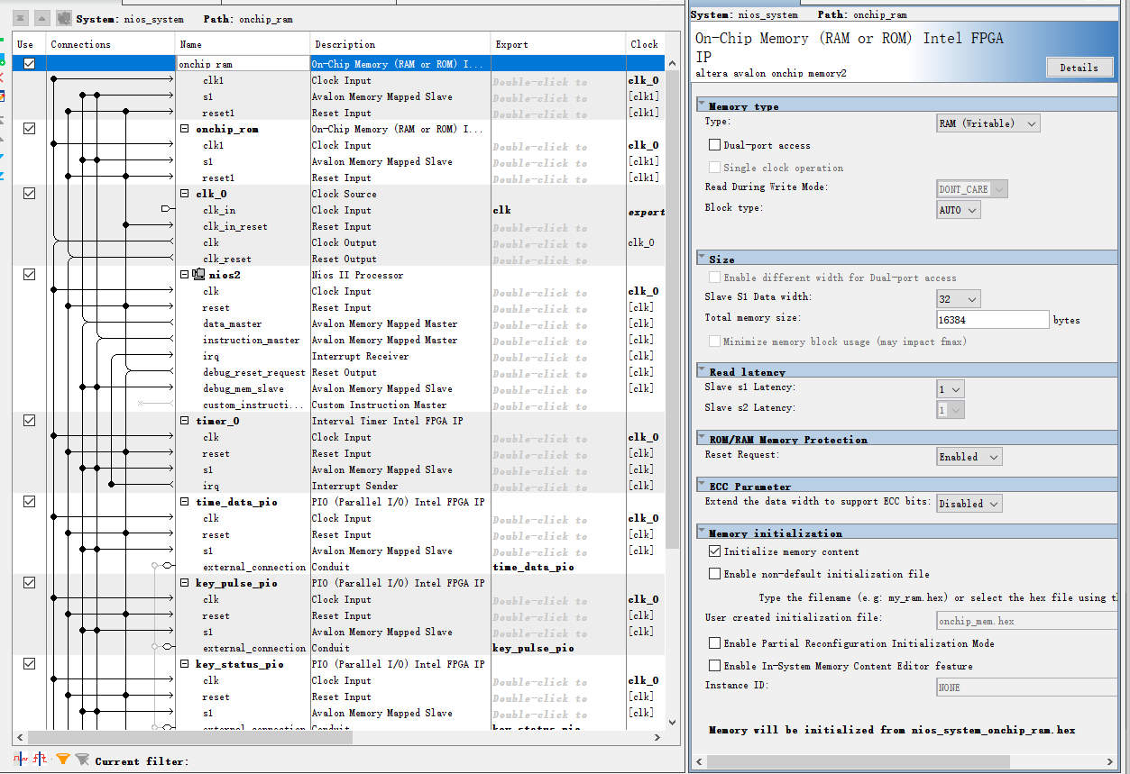Screen dimensions: 1130x774
Task: Click the time_data_pio export name cell
Action: point(558,567)
